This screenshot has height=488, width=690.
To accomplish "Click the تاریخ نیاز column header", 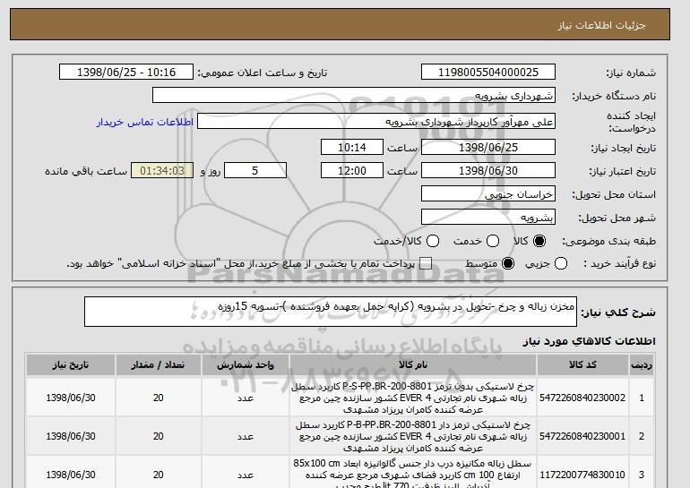I will click(x=71, y=365).
